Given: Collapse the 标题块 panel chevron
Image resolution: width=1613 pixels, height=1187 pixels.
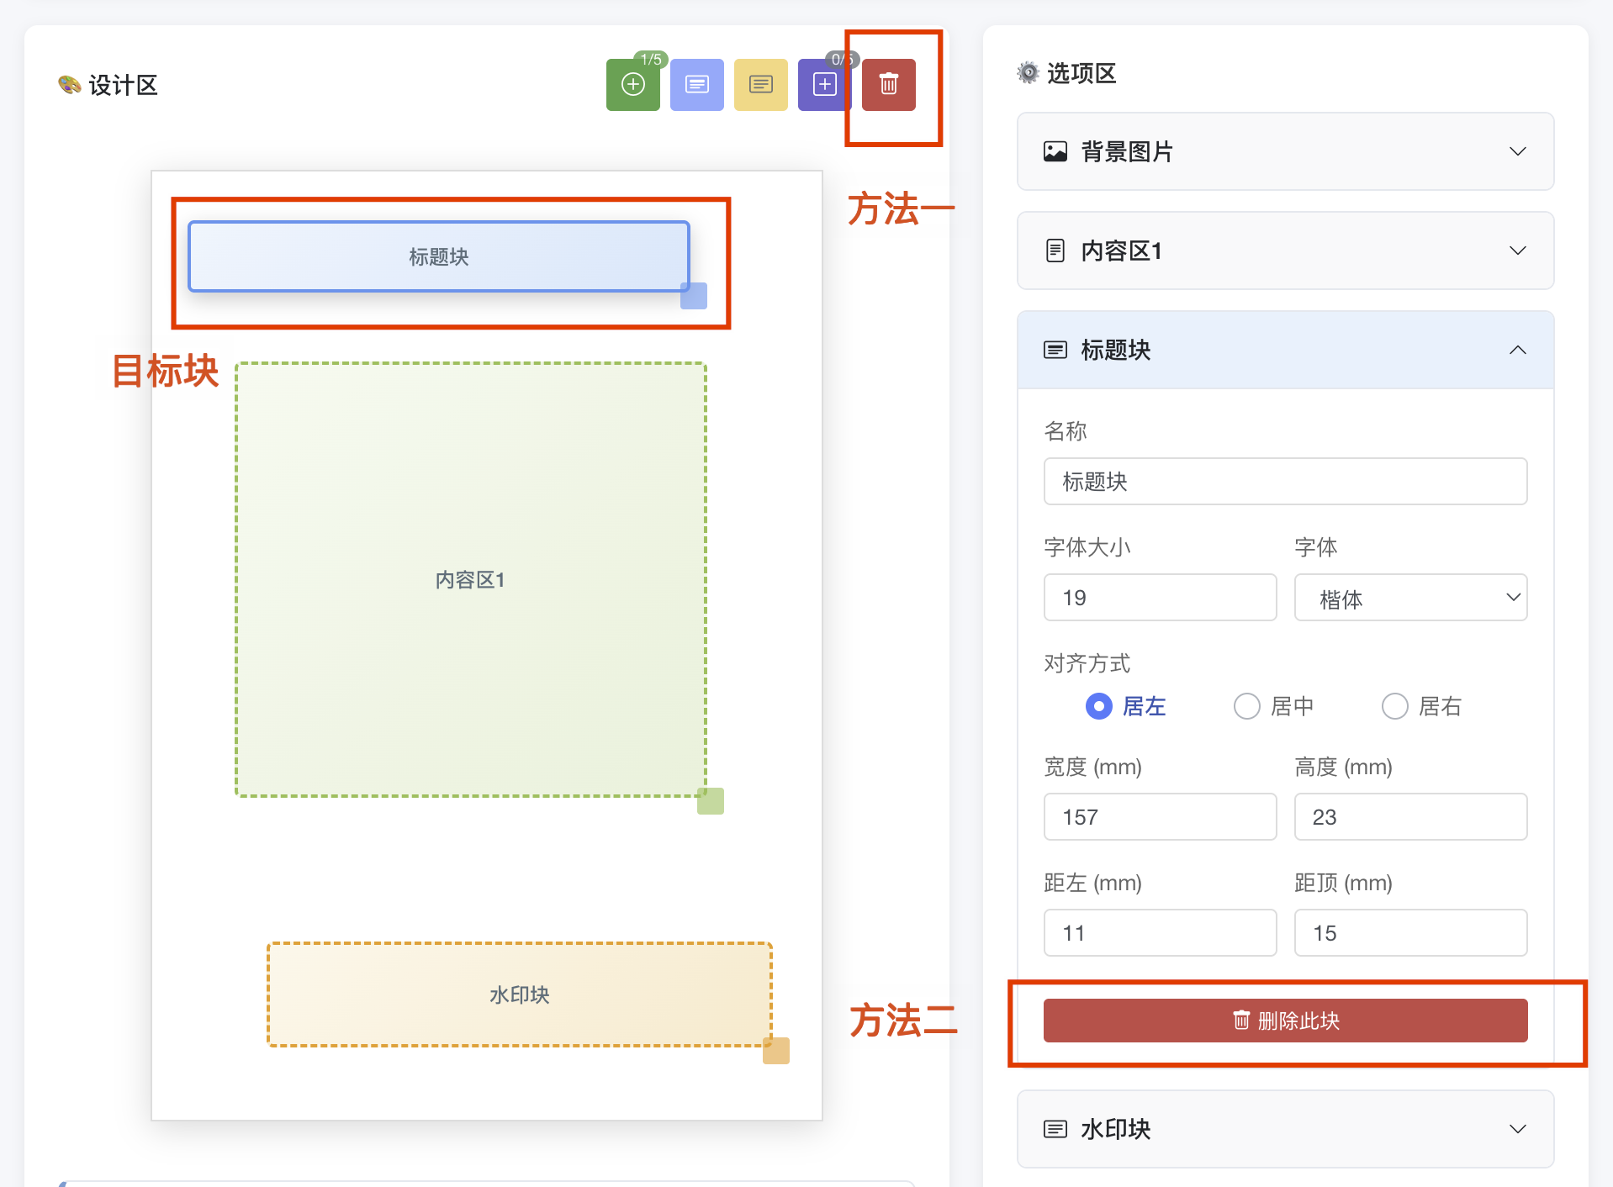Looking at the screenshot, I should click(x=1517, y=350).
